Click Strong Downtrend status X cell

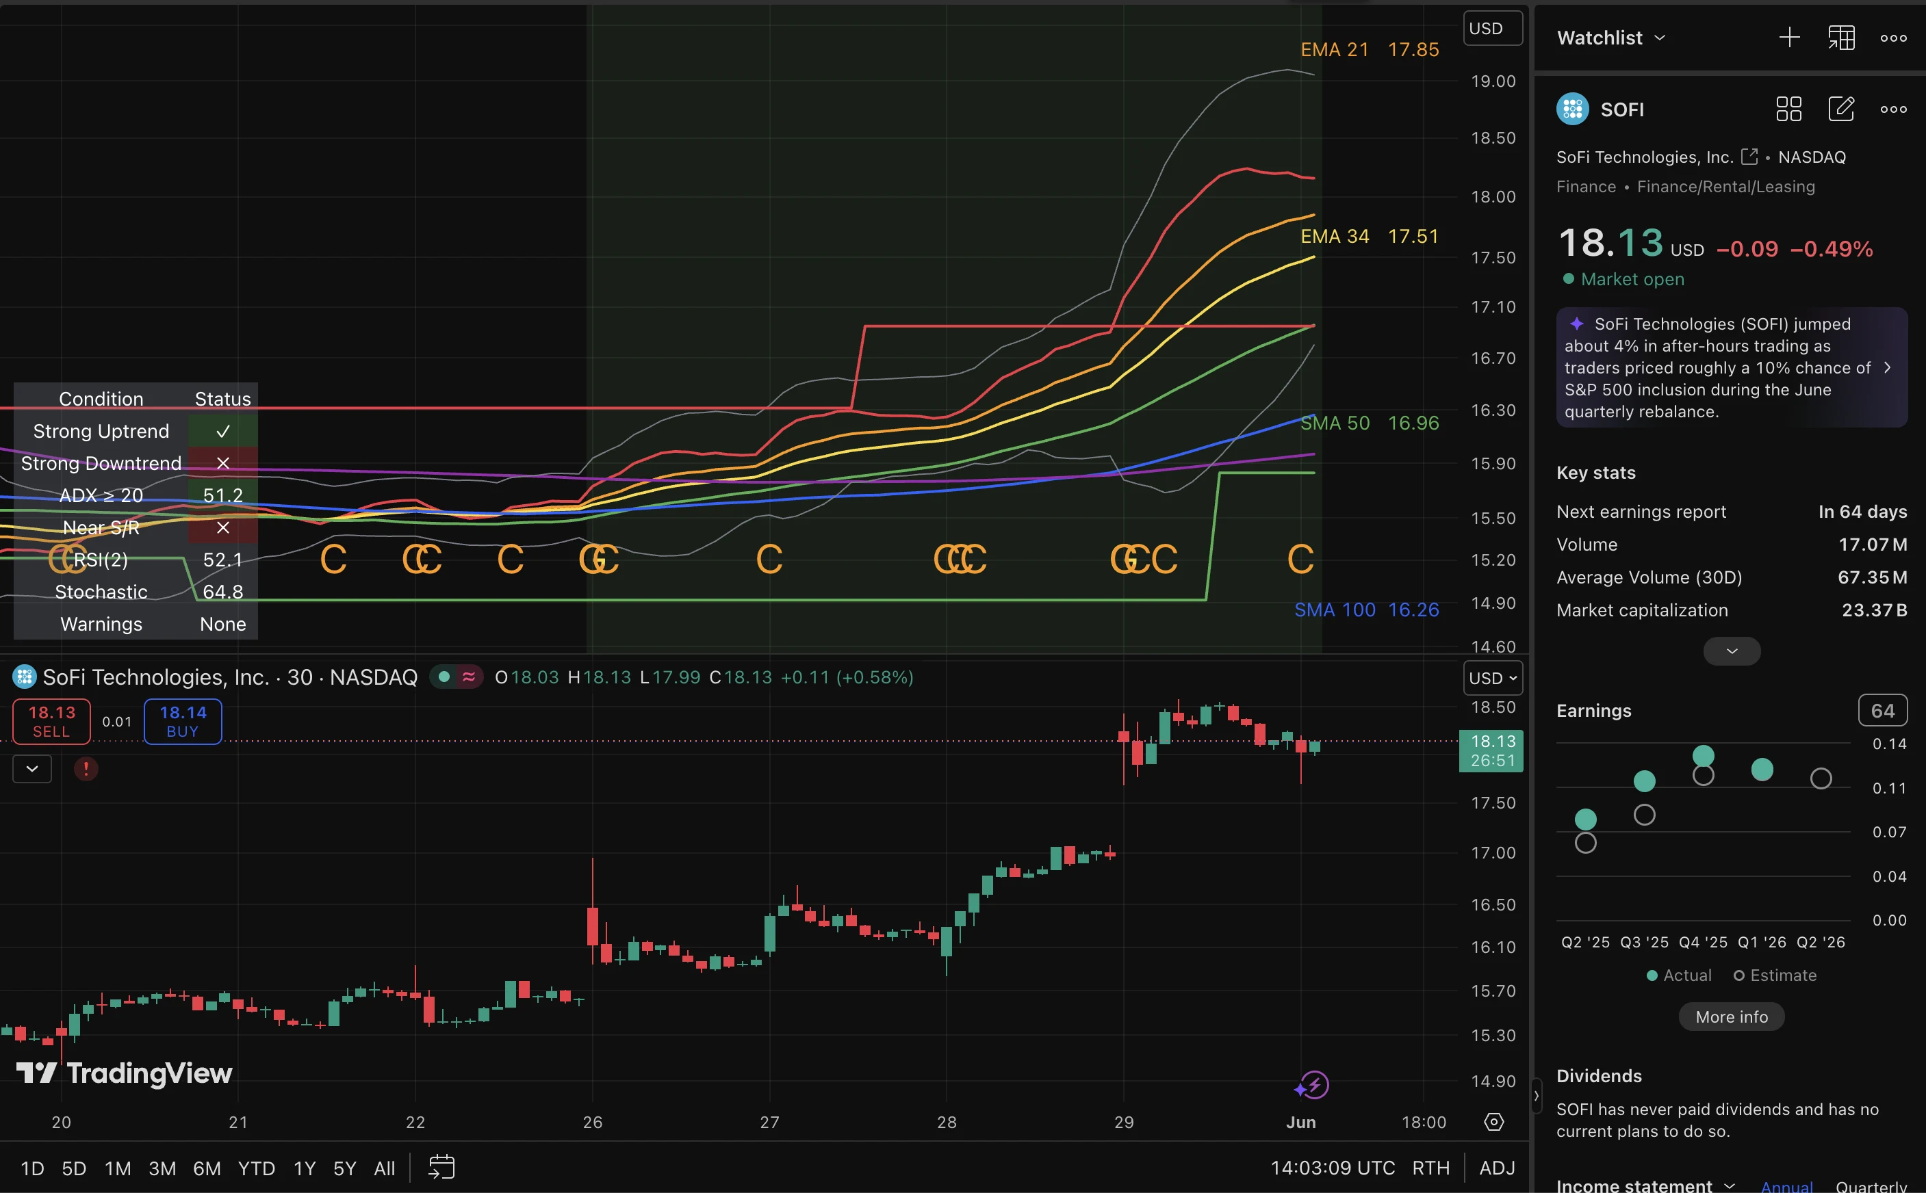click(222, 463)
